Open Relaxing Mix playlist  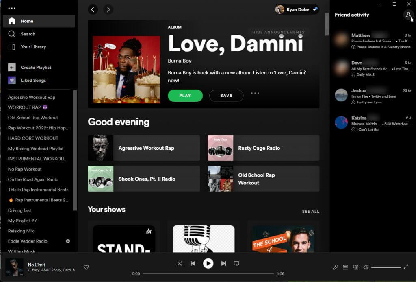21,231
